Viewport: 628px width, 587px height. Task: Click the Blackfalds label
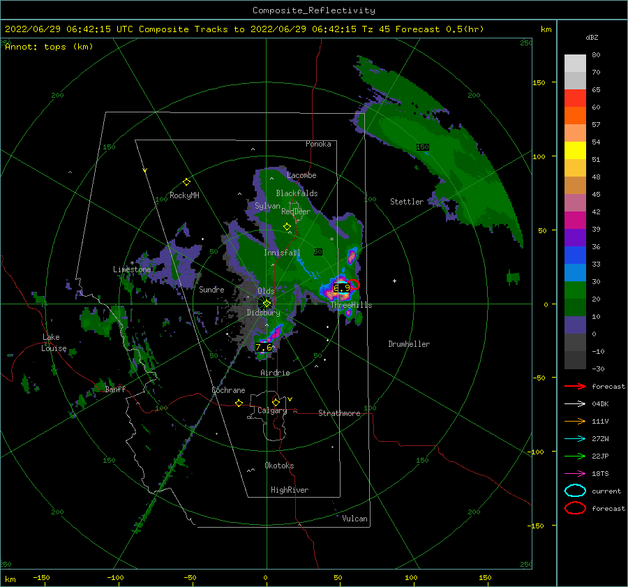tap(297, 193)
